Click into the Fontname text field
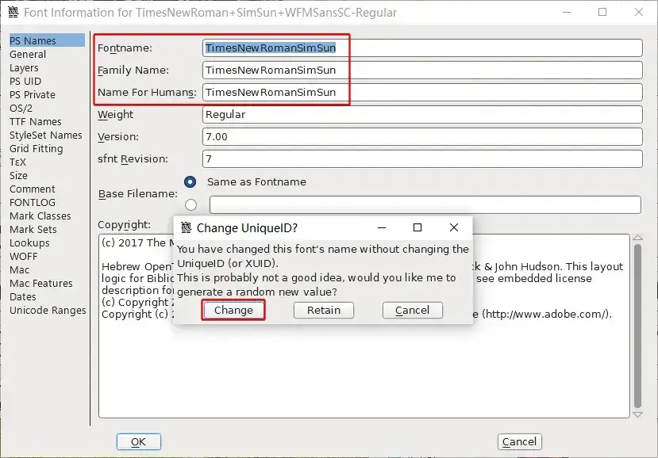This screenshot has width=658, height=458. point(421,48)
